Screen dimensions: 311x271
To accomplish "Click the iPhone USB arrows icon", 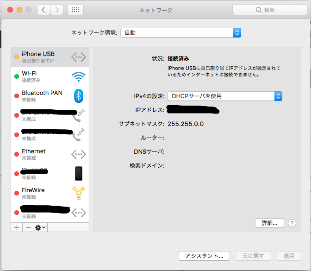I will pyautogui.click(x=79, y=57).
